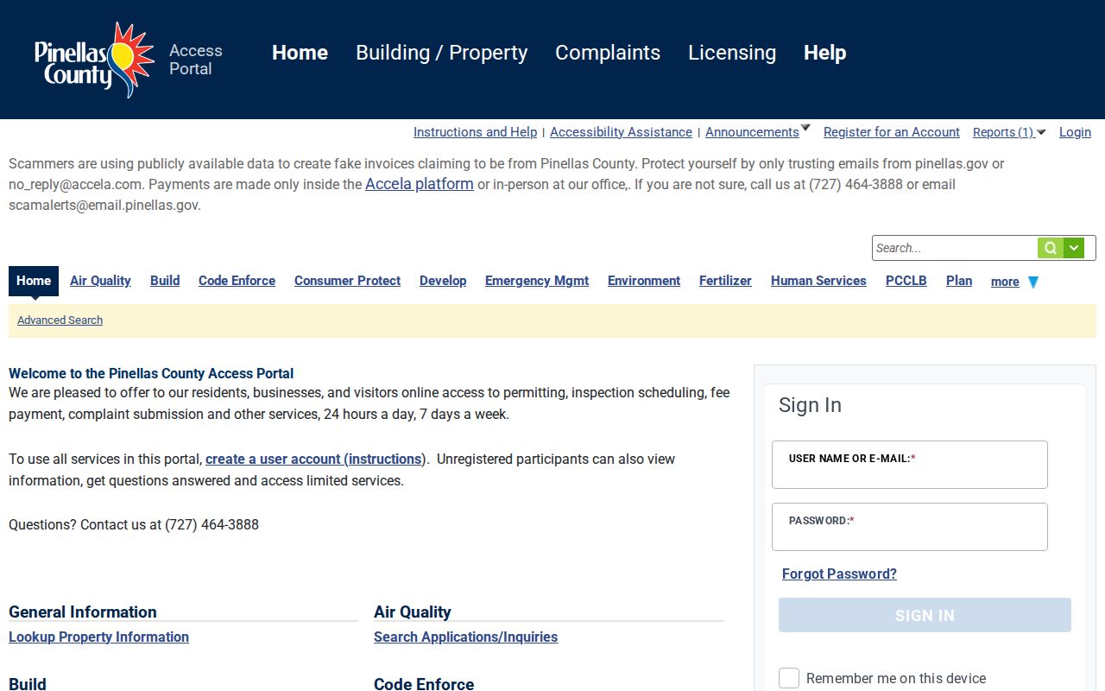This screenshot has height=691, width=1105.
Task: Open the Advanced Search link
Action: (60, 320)
